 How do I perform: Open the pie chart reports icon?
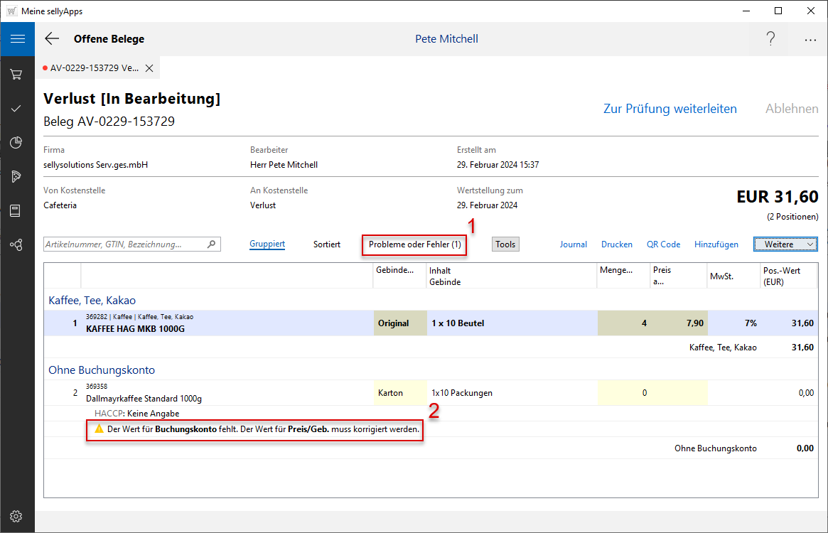[16, 142]
